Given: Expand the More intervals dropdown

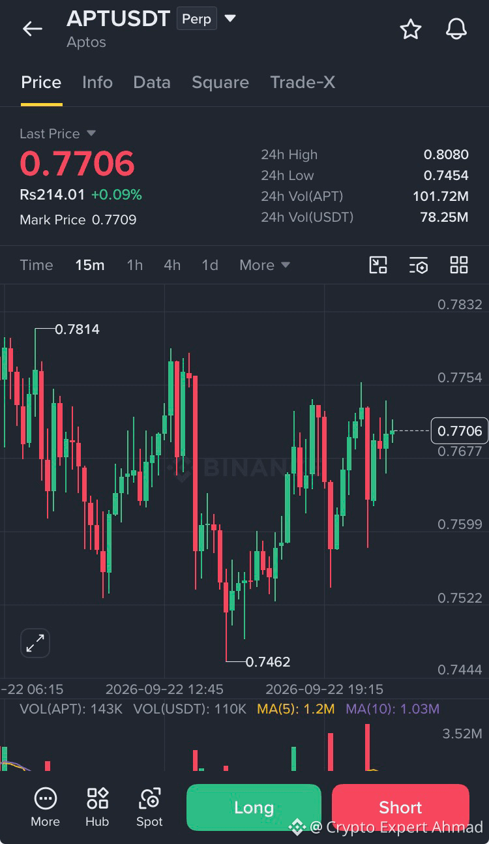Looking at the screenshot, I should (265, 265).
